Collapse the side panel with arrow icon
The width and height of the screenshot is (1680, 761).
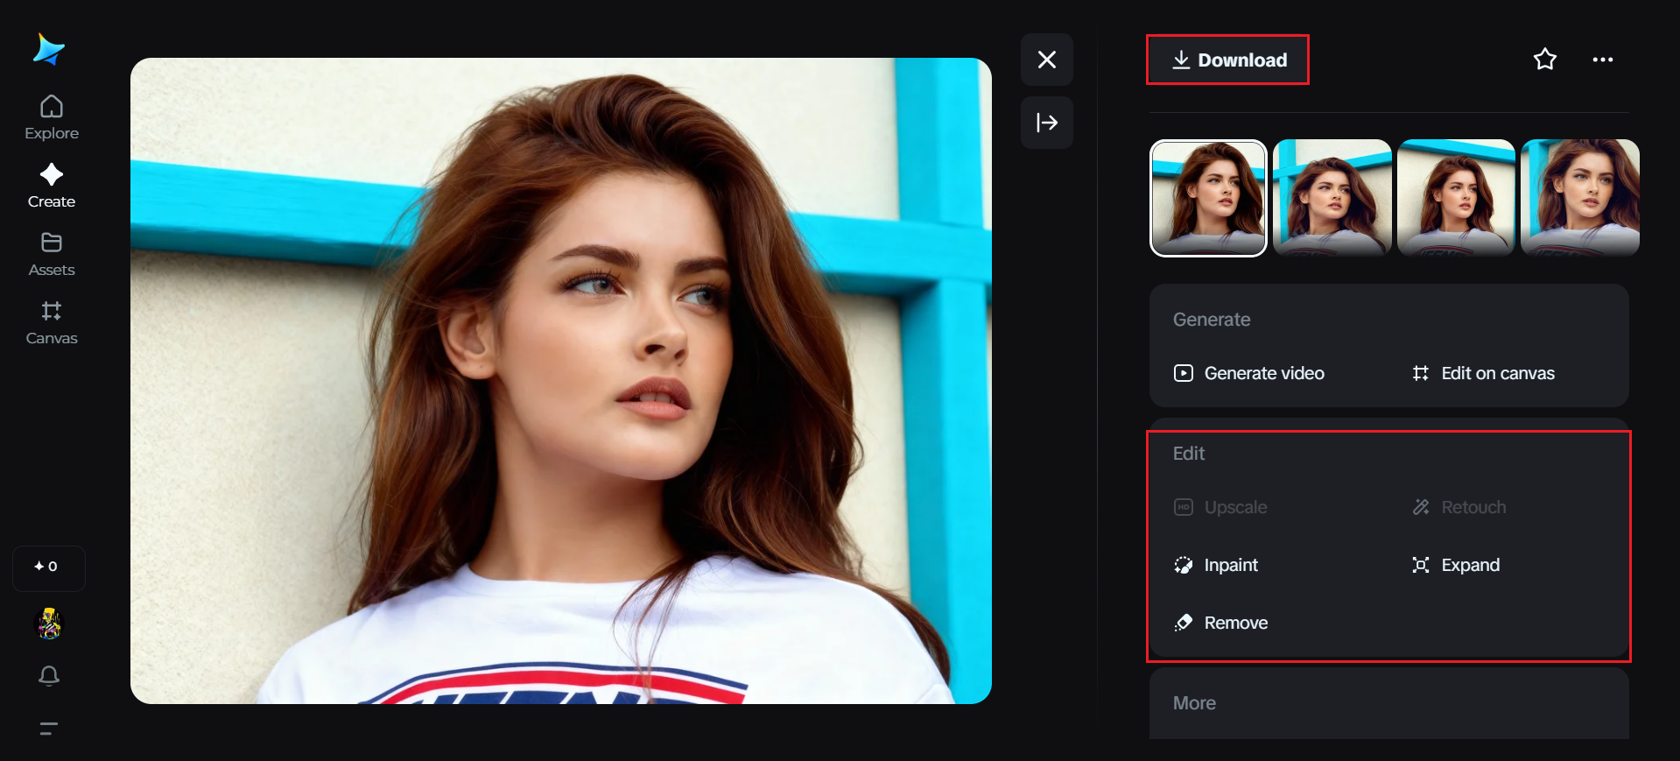tap(1046, 123)
